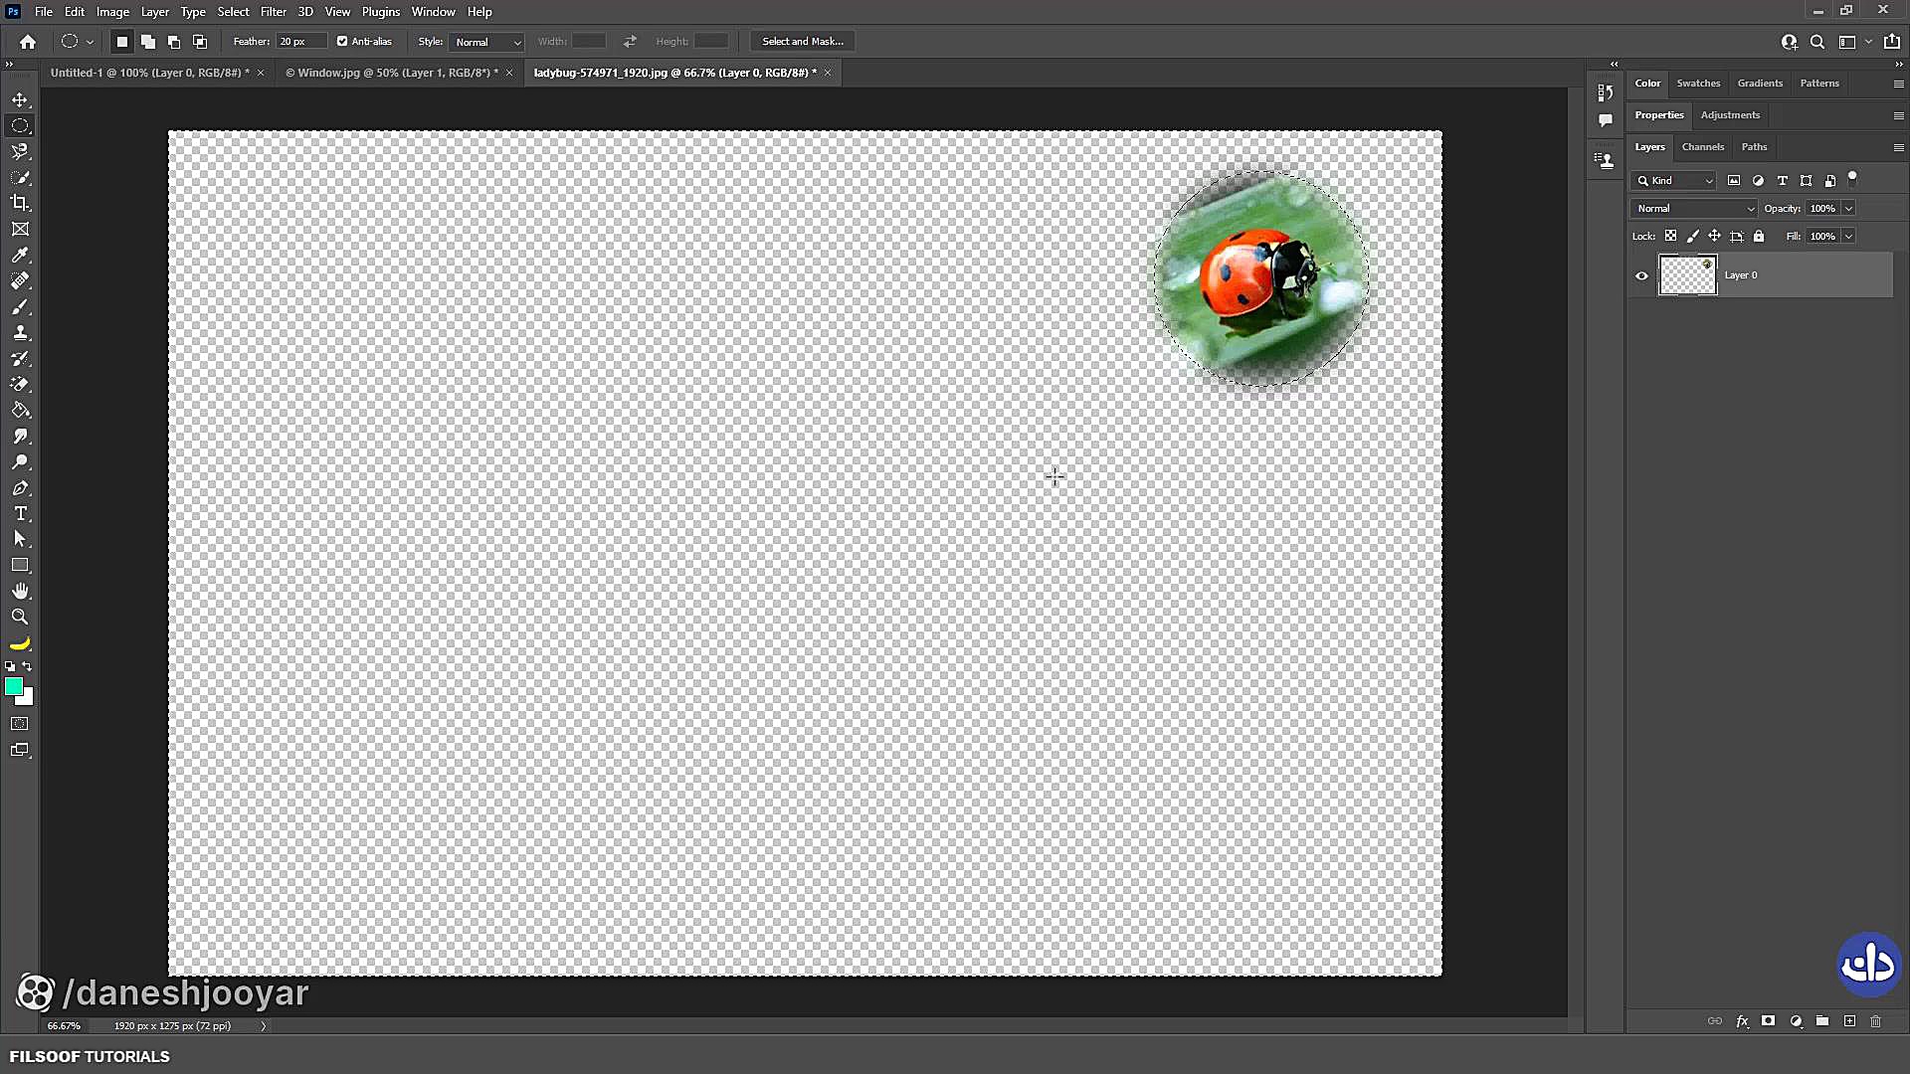
Task: Open the Fill slider dropdown
Action: point(1848,237)
